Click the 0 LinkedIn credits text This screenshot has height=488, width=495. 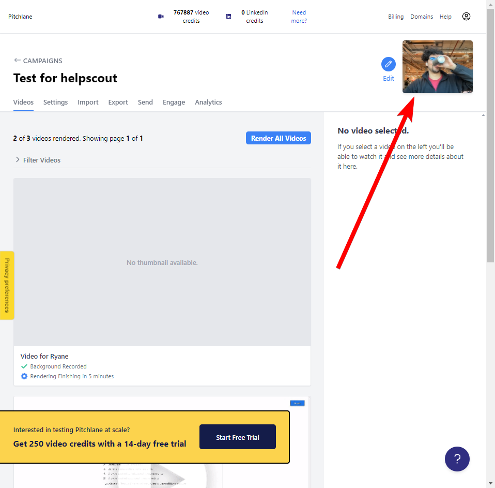[255, 17]
